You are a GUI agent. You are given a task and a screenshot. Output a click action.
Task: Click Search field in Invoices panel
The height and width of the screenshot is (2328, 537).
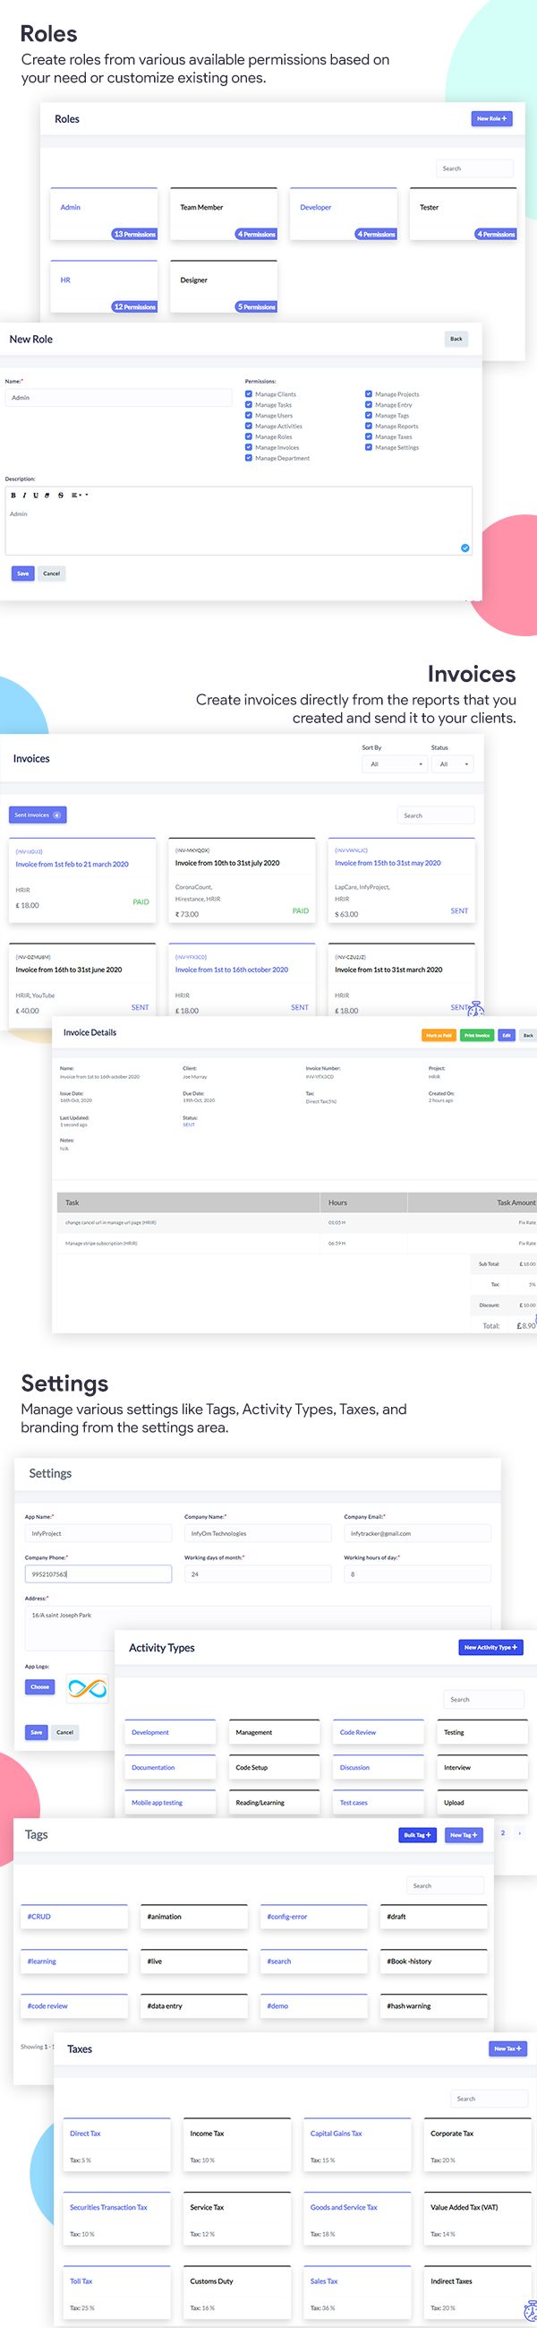pyautogui.click(x=436, y=815)
